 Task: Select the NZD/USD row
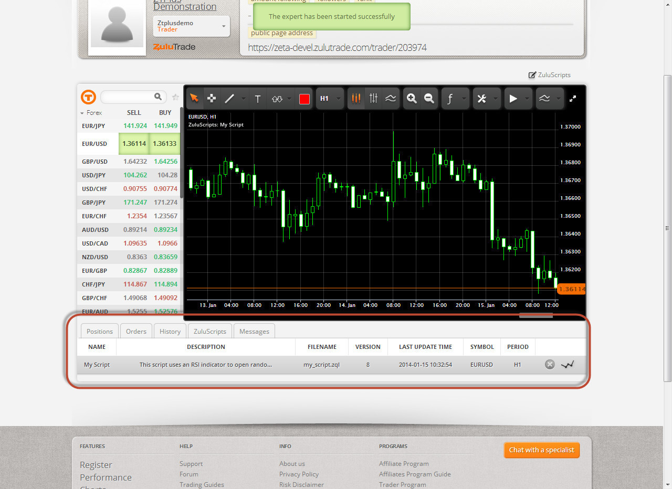(x=129, y=257)
